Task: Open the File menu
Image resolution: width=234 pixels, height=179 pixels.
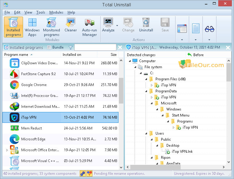Action: point(7,12)
